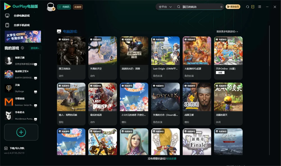This screenshot has height=166, width=281.
Task: Open the 大学生专属优惠 banner
Action: click(23, 37)
